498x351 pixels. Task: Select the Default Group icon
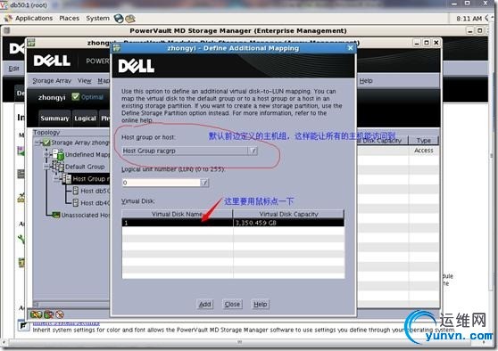58,167
